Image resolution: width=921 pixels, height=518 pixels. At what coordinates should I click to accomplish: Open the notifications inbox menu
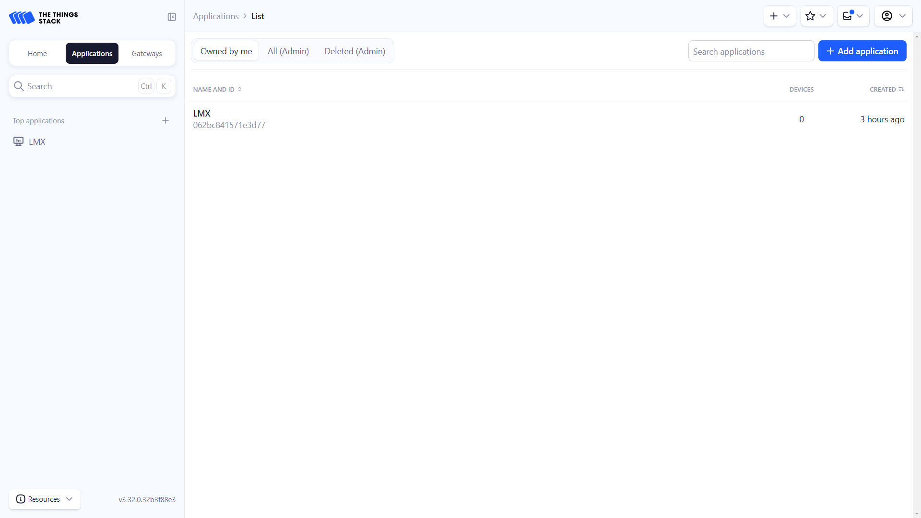[x=853, y=16]
